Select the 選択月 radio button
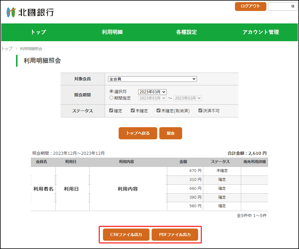This screenshot has height=249, width=299. pyautogui.click(x=112, y=92)
